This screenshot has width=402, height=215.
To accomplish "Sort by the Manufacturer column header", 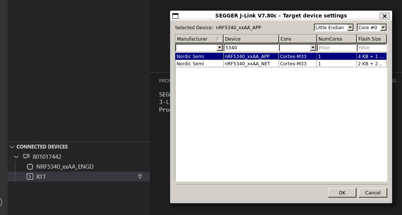I will 199,39.
